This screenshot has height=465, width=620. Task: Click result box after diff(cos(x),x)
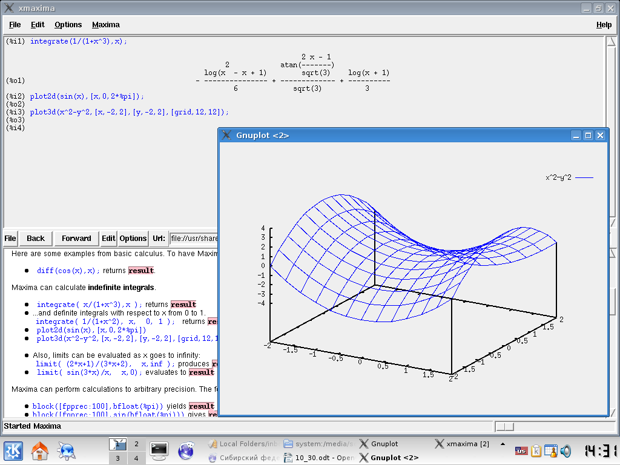point(141,271)
